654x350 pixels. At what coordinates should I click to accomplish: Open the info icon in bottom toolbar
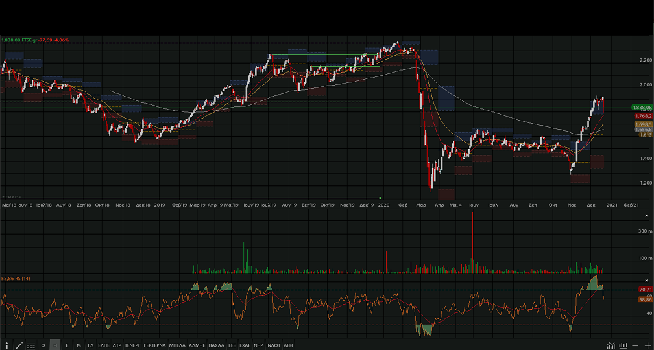click(x=6, y=345)
